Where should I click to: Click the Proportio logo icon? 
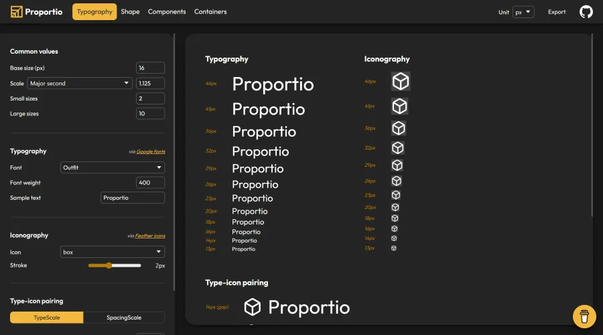(17, 12)
